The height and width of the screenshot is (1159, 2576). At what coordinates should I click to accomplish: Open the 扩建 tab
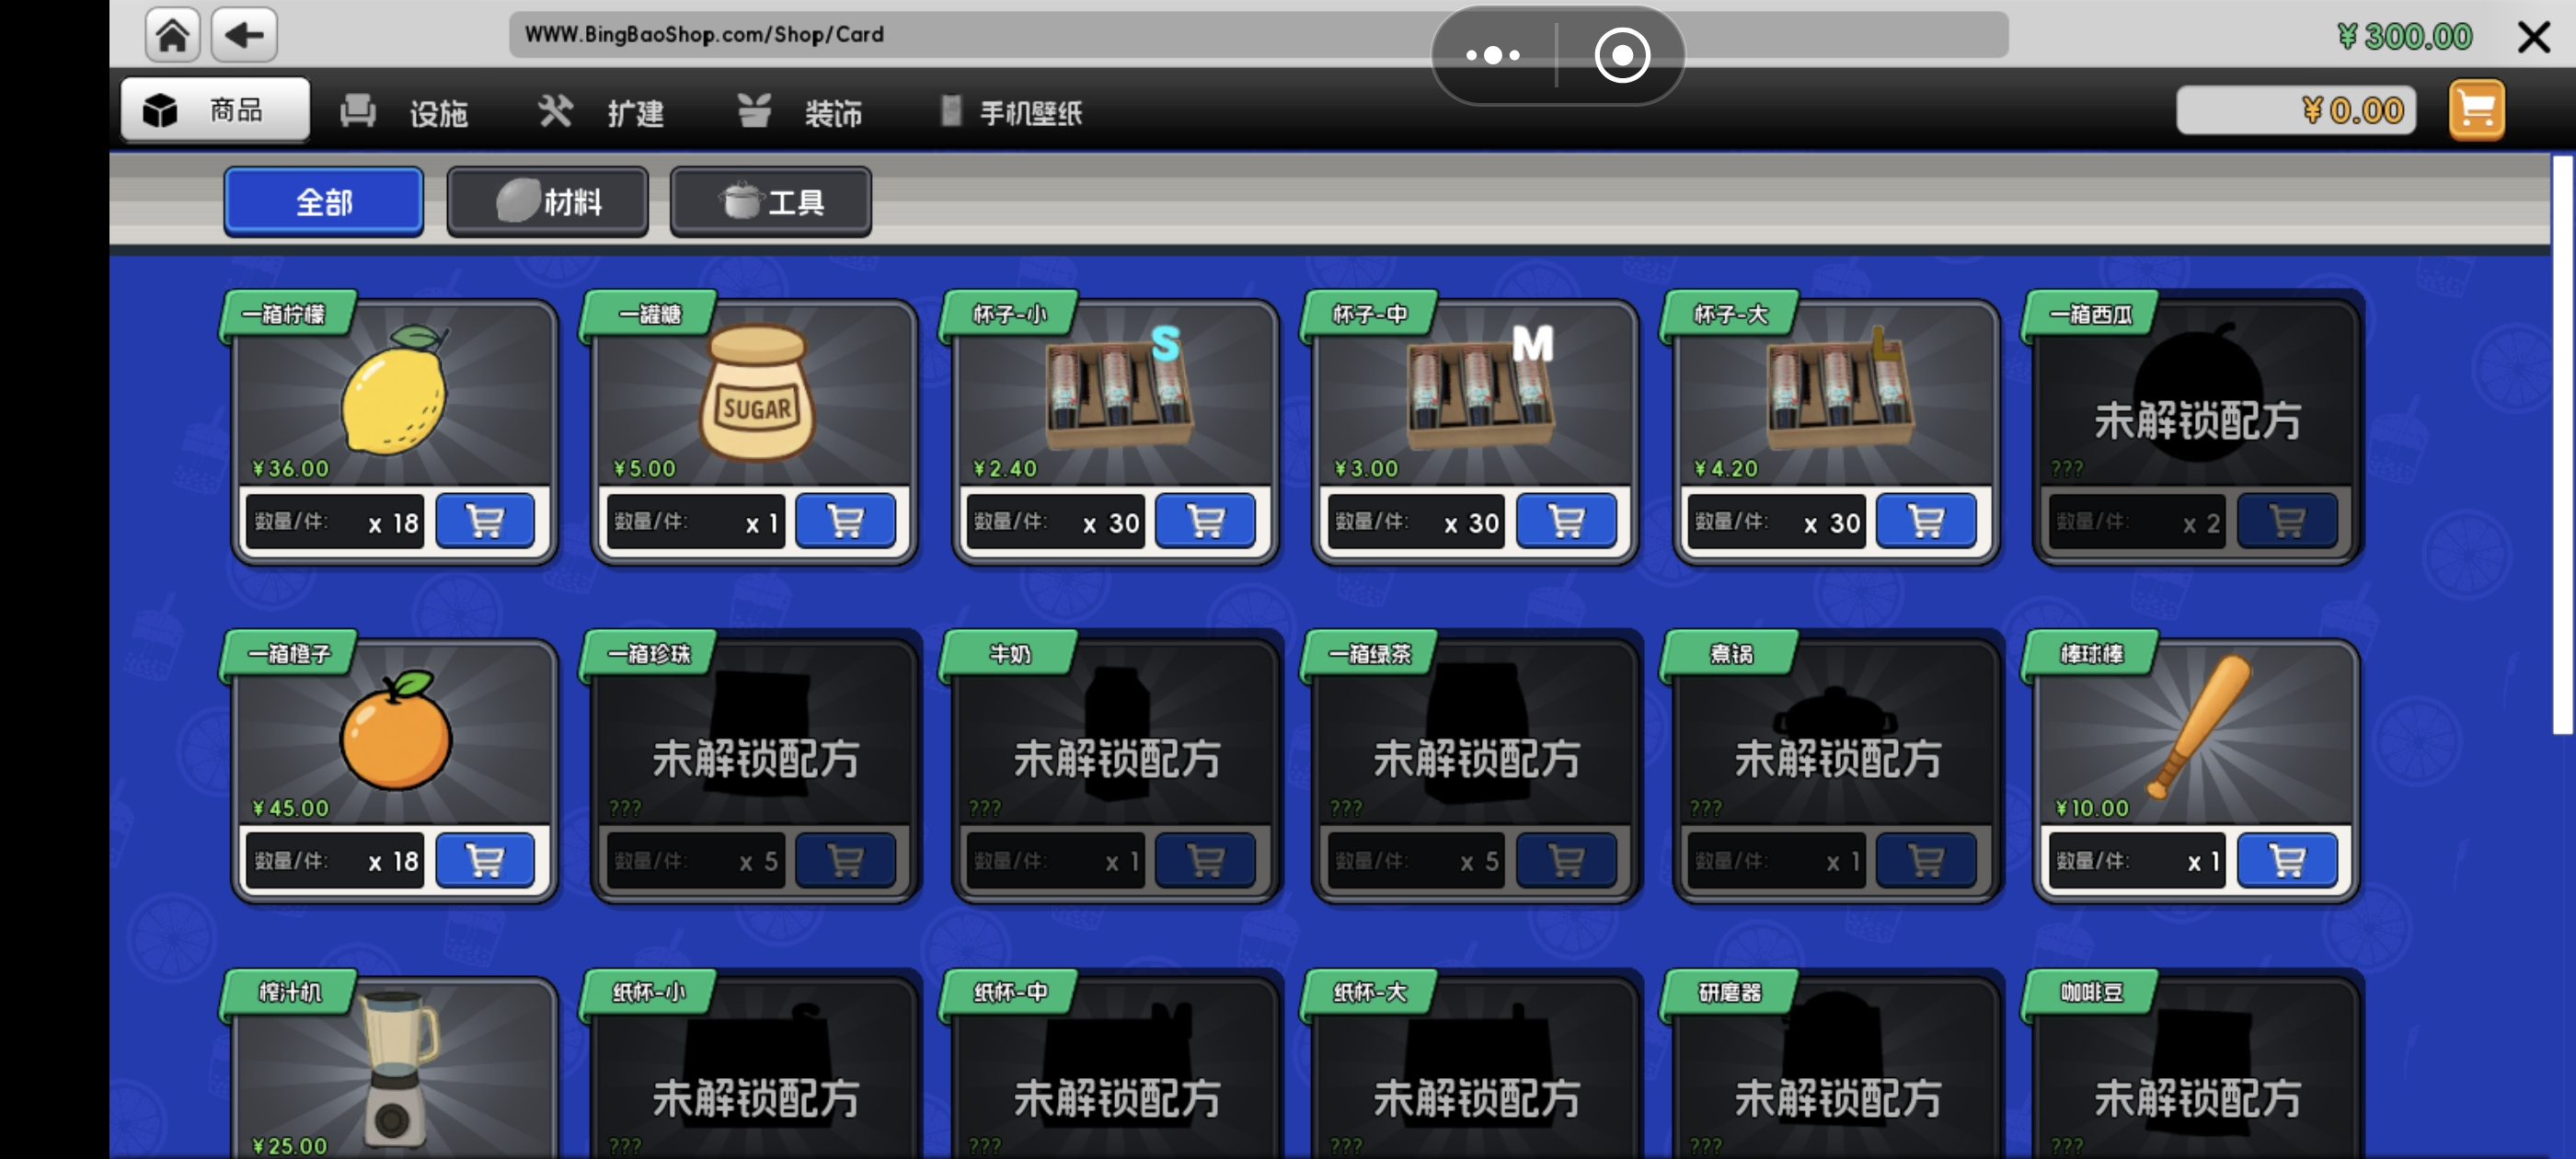(601, 112)
